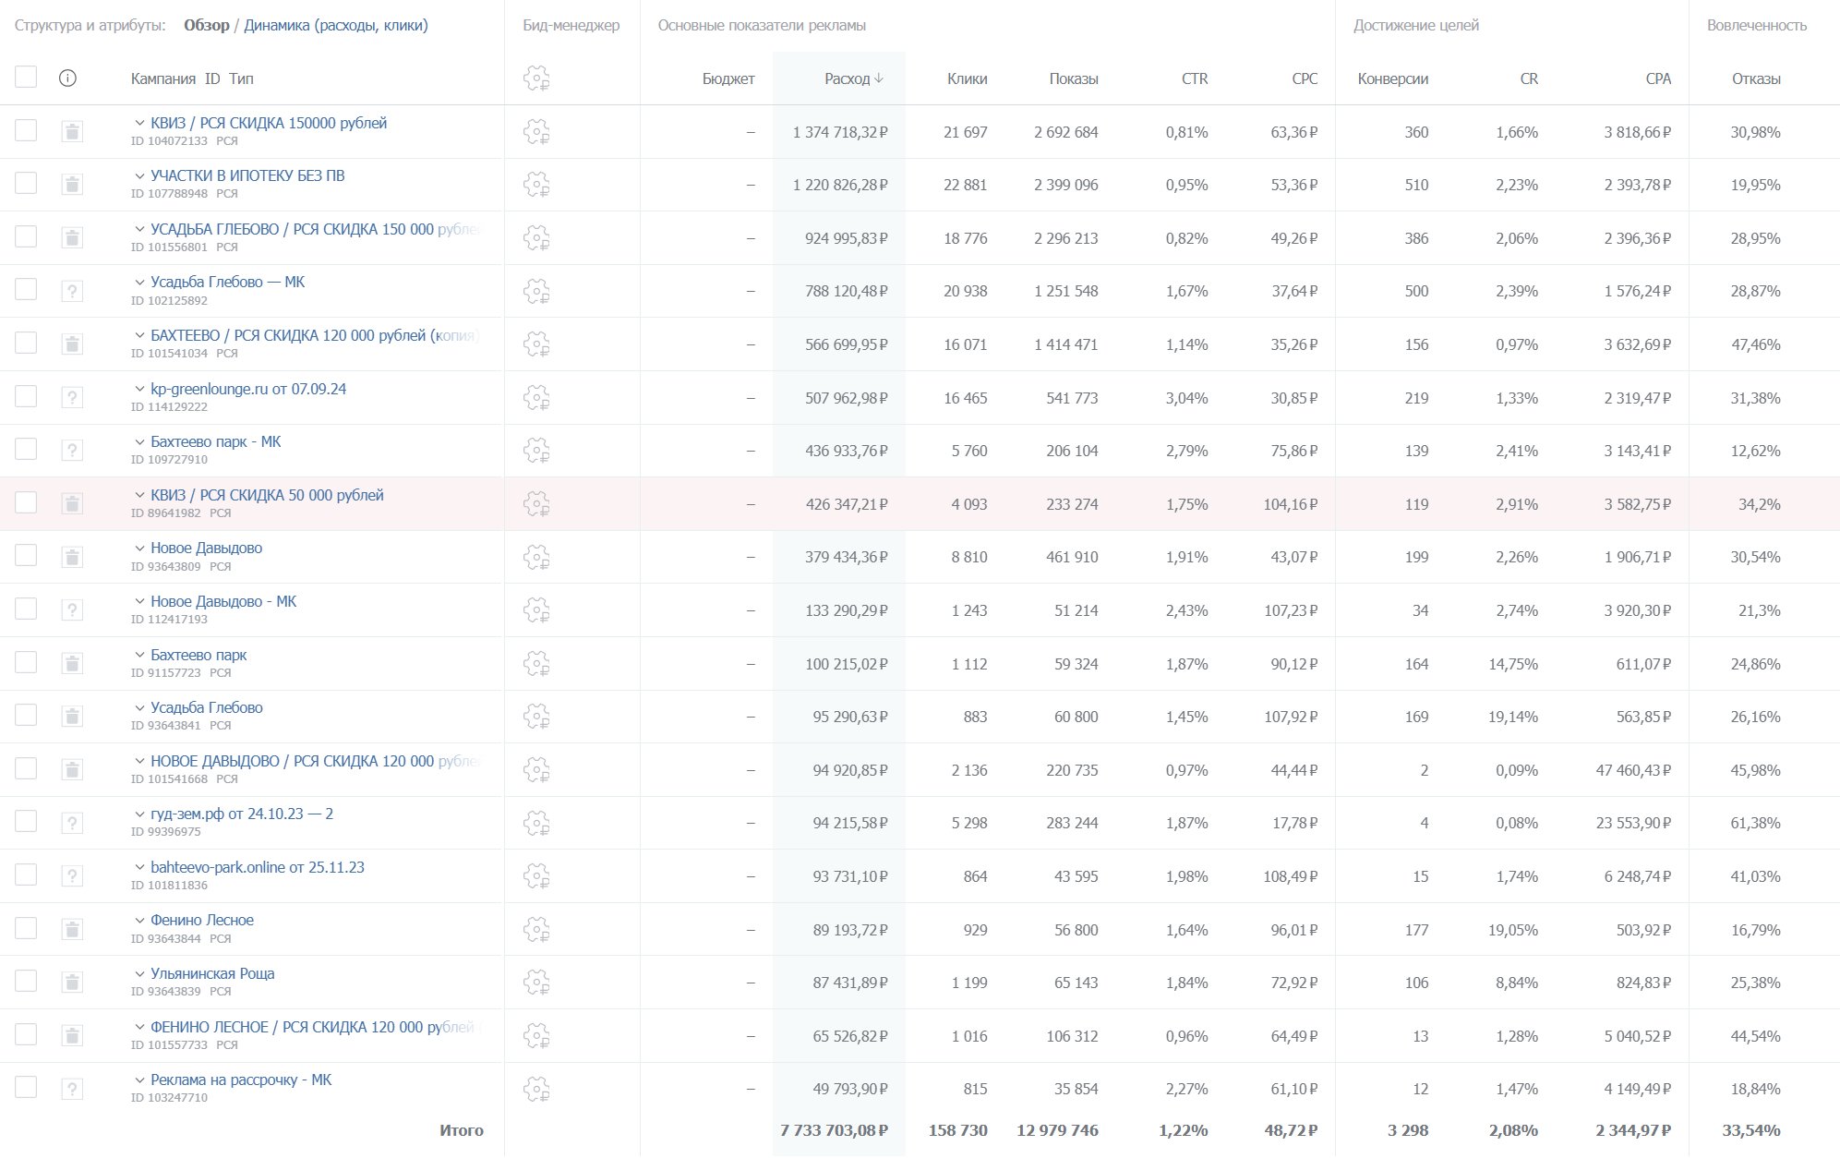The height and width of the screenshot is (1158, 1840).
Task: Click trash icon for УЧАСТКИ В ИПОТЕКУ БЕЗ ПВ
Action: [72, 185]
